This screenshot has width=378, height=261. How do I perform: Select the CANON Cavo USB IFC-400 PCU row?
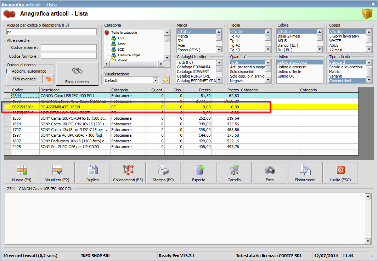tap(181, 96)
